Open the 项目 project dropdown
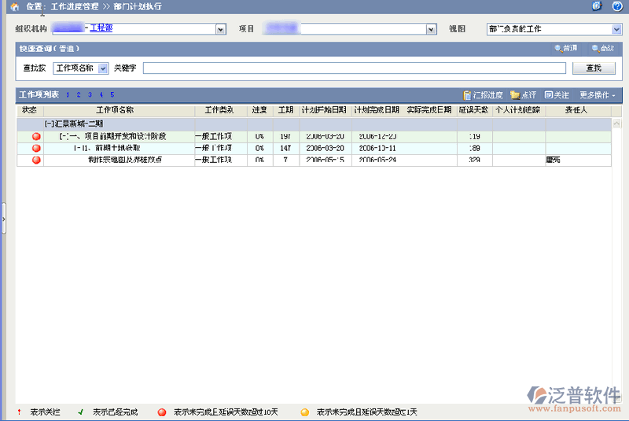 pyautogui.click(x=431, y=30)
